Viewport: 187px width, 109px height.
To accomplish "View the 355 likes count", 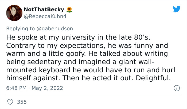I will pyautogui.click(x=22, y=102).
